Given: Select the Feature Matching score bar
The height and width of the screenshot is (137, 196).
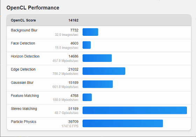Looking at the screenshot, I should [87, 97].
